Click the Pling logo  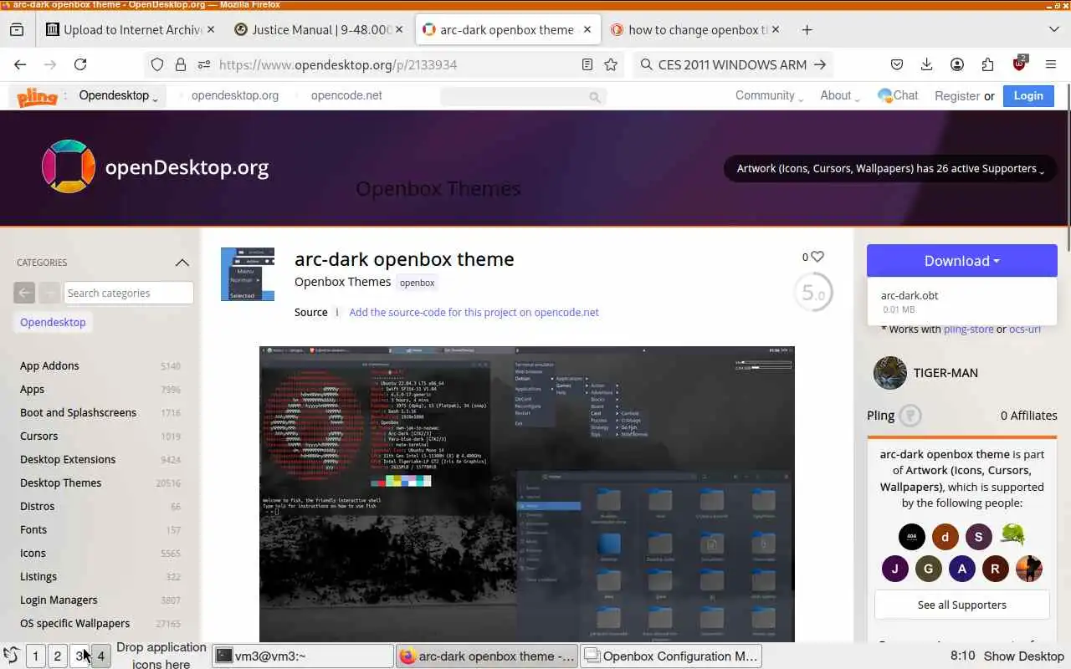coord(37,97)
